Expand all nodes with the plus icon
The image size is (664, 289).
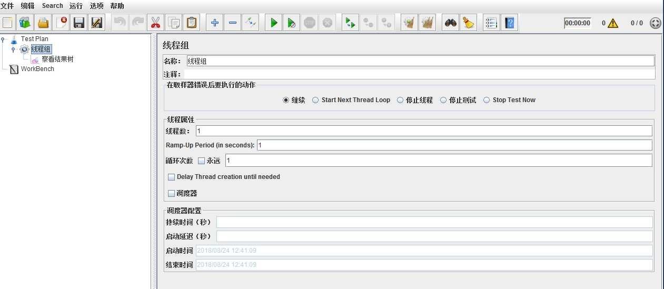(214, 23)
